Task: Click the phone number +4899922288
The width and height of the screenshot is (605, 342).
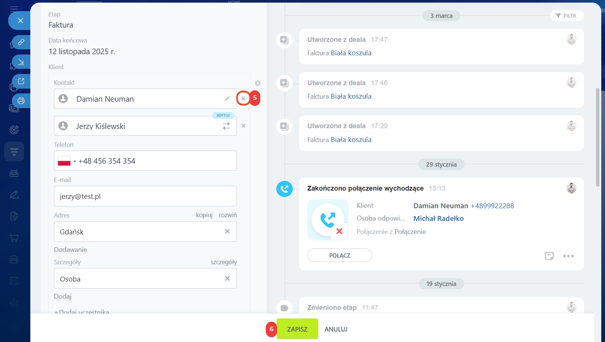Action: coord(492,206)
